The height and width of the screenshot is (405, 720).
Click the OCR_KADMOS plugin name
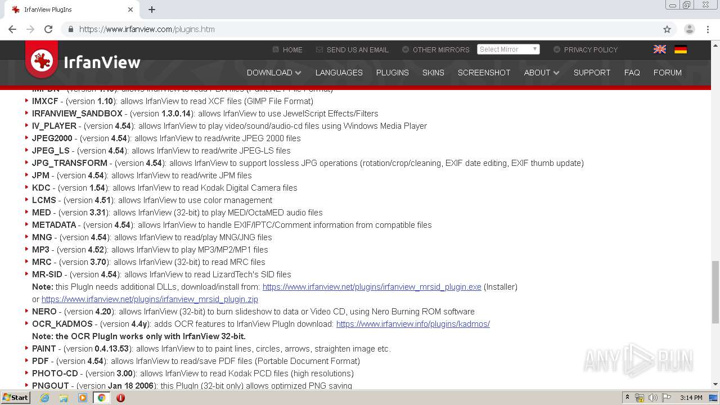tap(62, 324)
